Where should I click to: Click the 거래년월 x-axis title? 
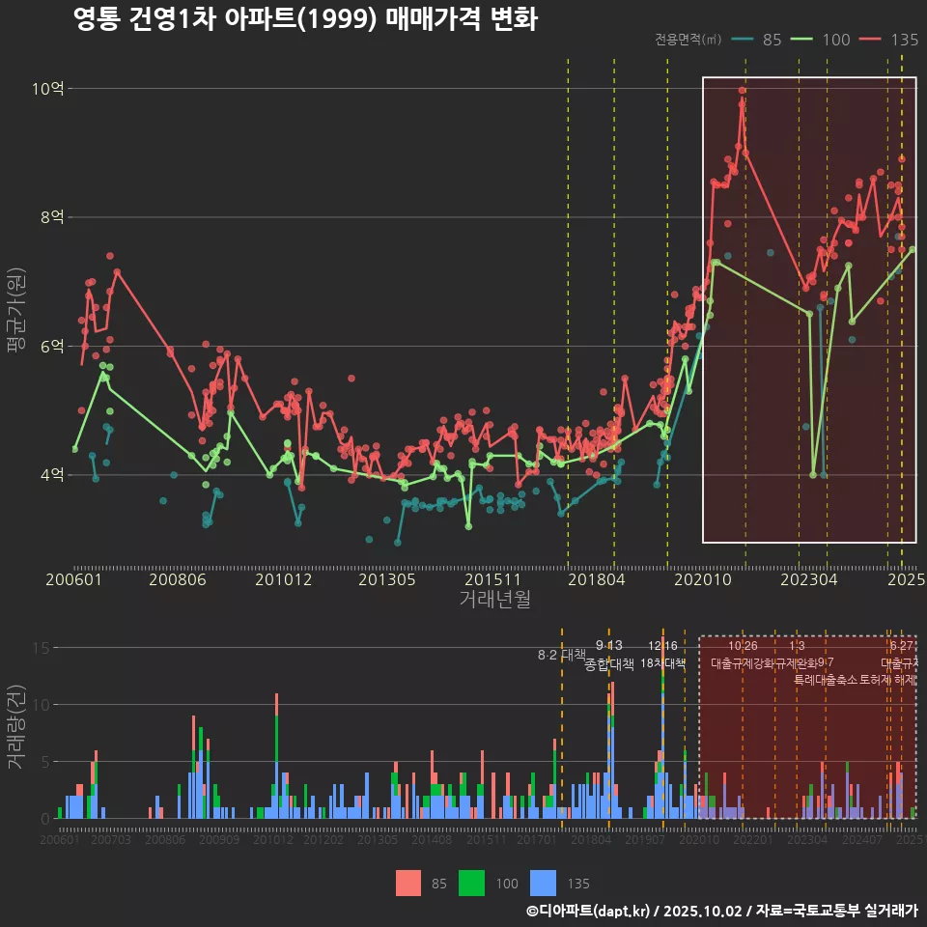tap(494, 600)
